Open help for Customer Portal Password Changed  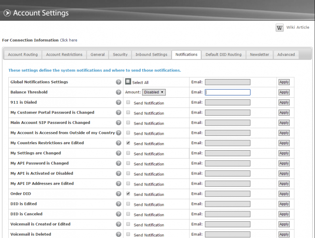[118, 112]
